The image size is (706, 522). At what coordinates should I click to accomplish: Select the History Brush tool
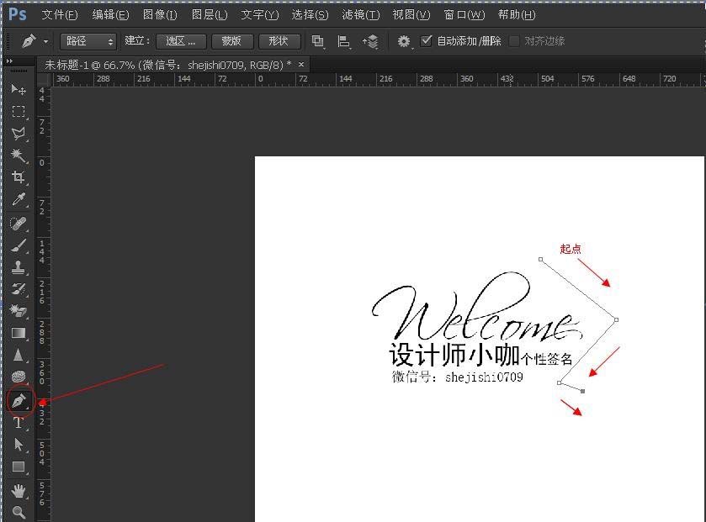tap(18, 289)
